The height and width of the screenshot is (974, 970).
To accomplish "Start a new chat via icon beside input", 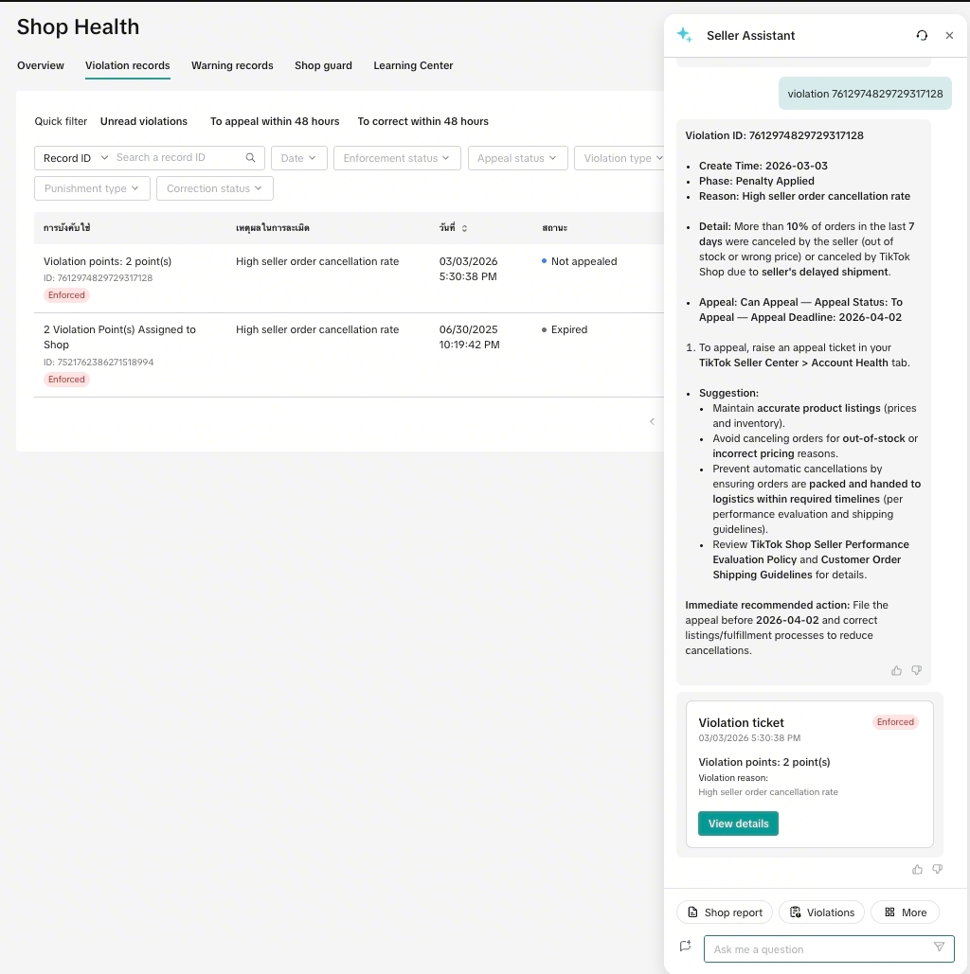I will [685, 946].
